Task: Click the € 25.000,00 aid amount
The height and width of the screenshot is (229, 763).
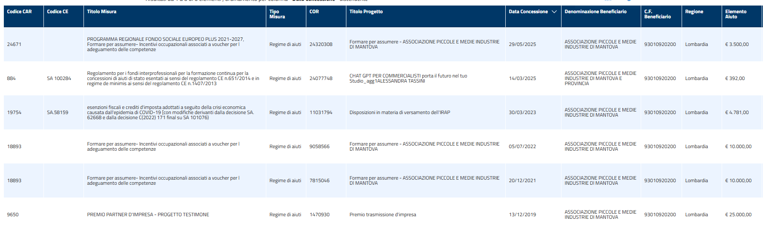Action: pos(738,215)
